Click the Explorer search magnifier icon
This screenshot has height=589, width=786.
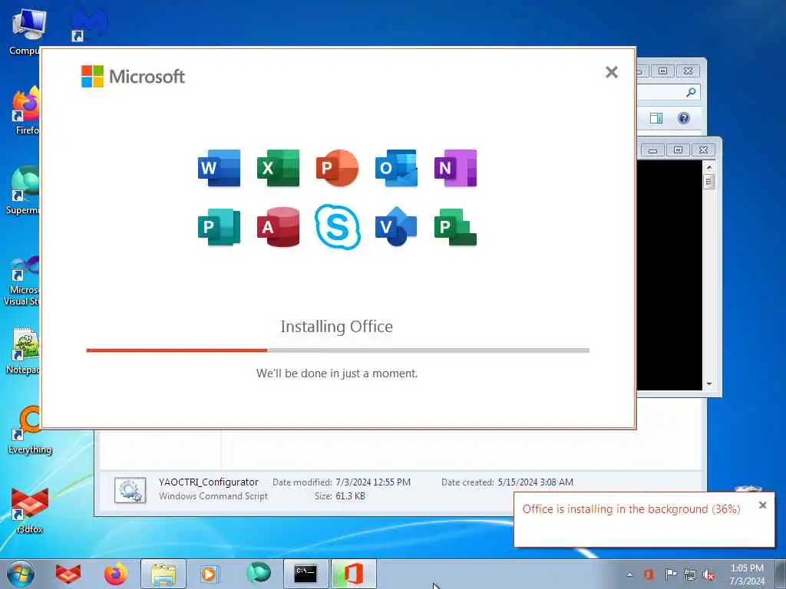[x=691, y=92]
